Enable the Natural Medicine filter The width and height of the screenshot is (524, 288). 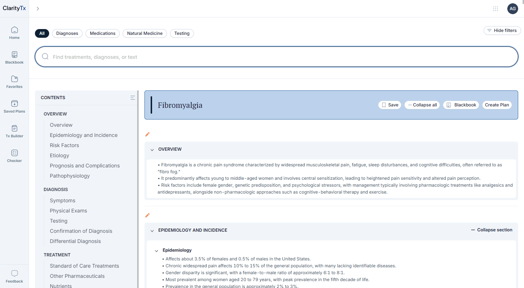(144, 33)
